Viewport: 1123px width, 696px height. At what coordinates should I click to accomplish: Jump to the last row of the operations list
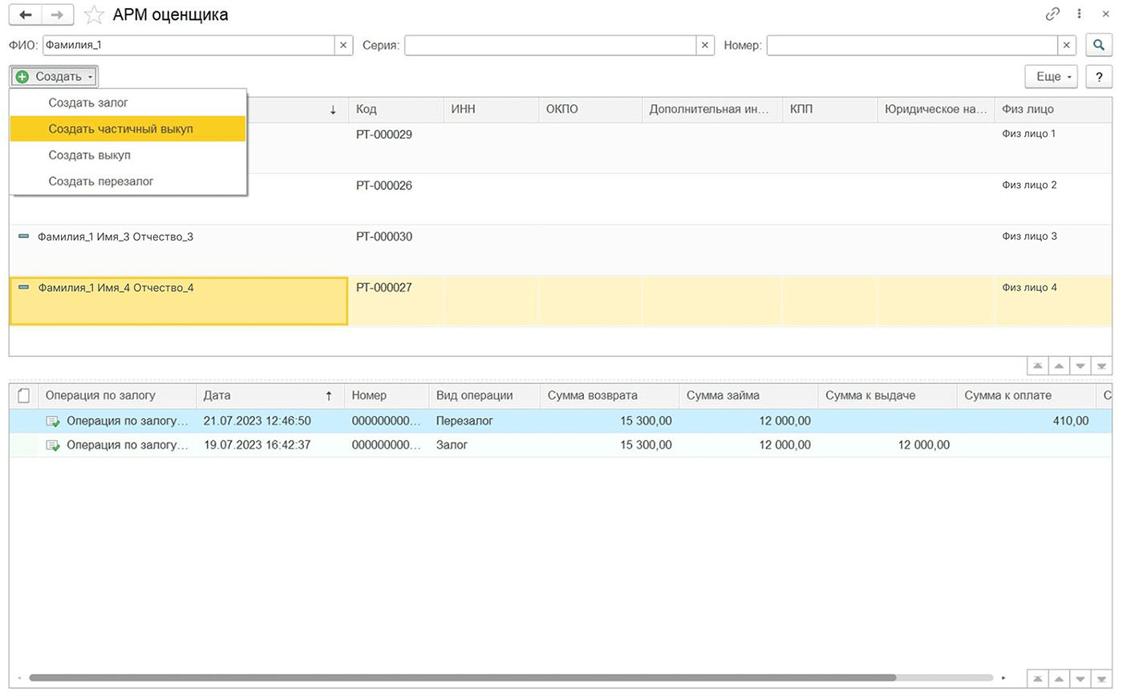[x=1102, y=678]
